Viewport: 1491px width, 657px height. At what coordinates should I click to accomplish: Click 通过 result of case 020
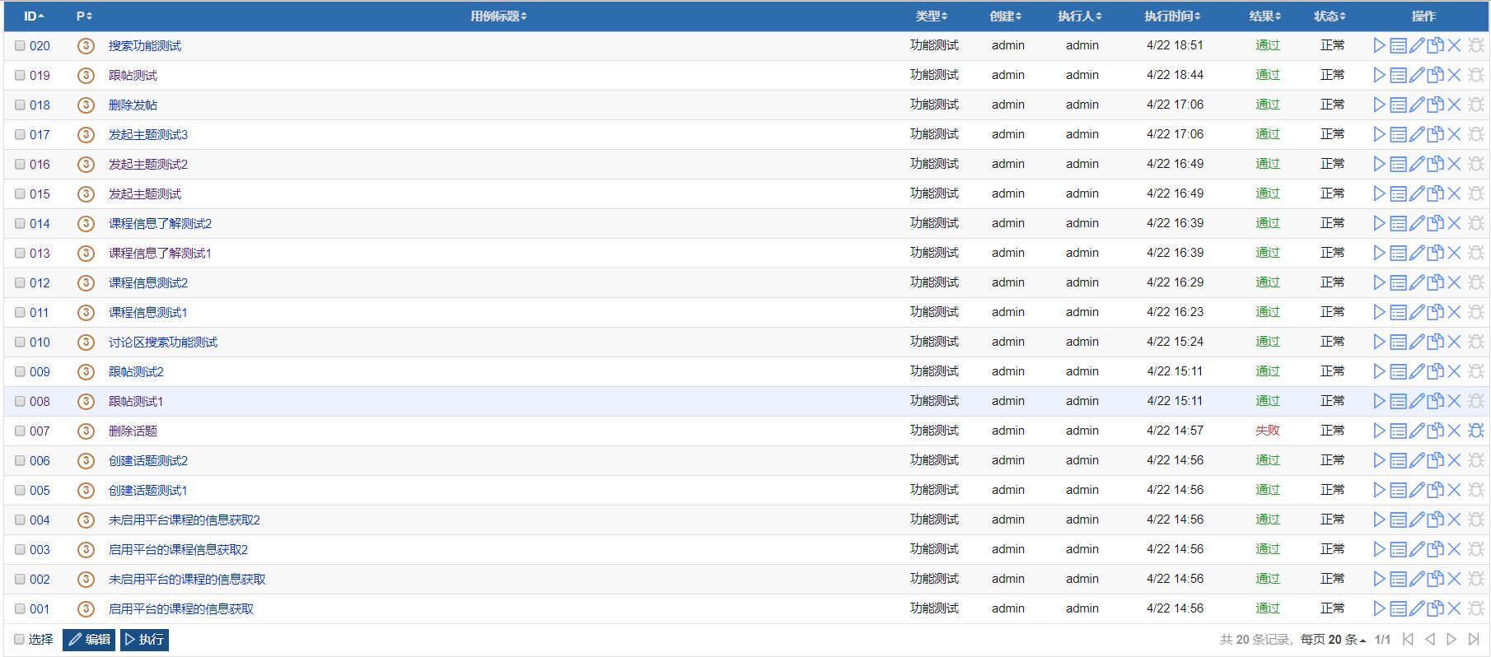pos(1268,45)
